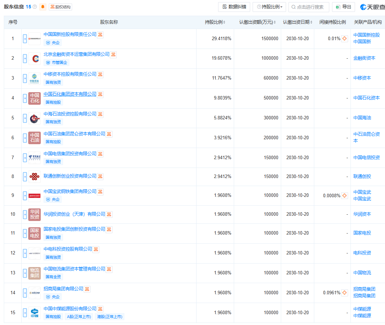Click the 数据纠错 button
Viewport: 385px width, 325px height.
point(234,7)
